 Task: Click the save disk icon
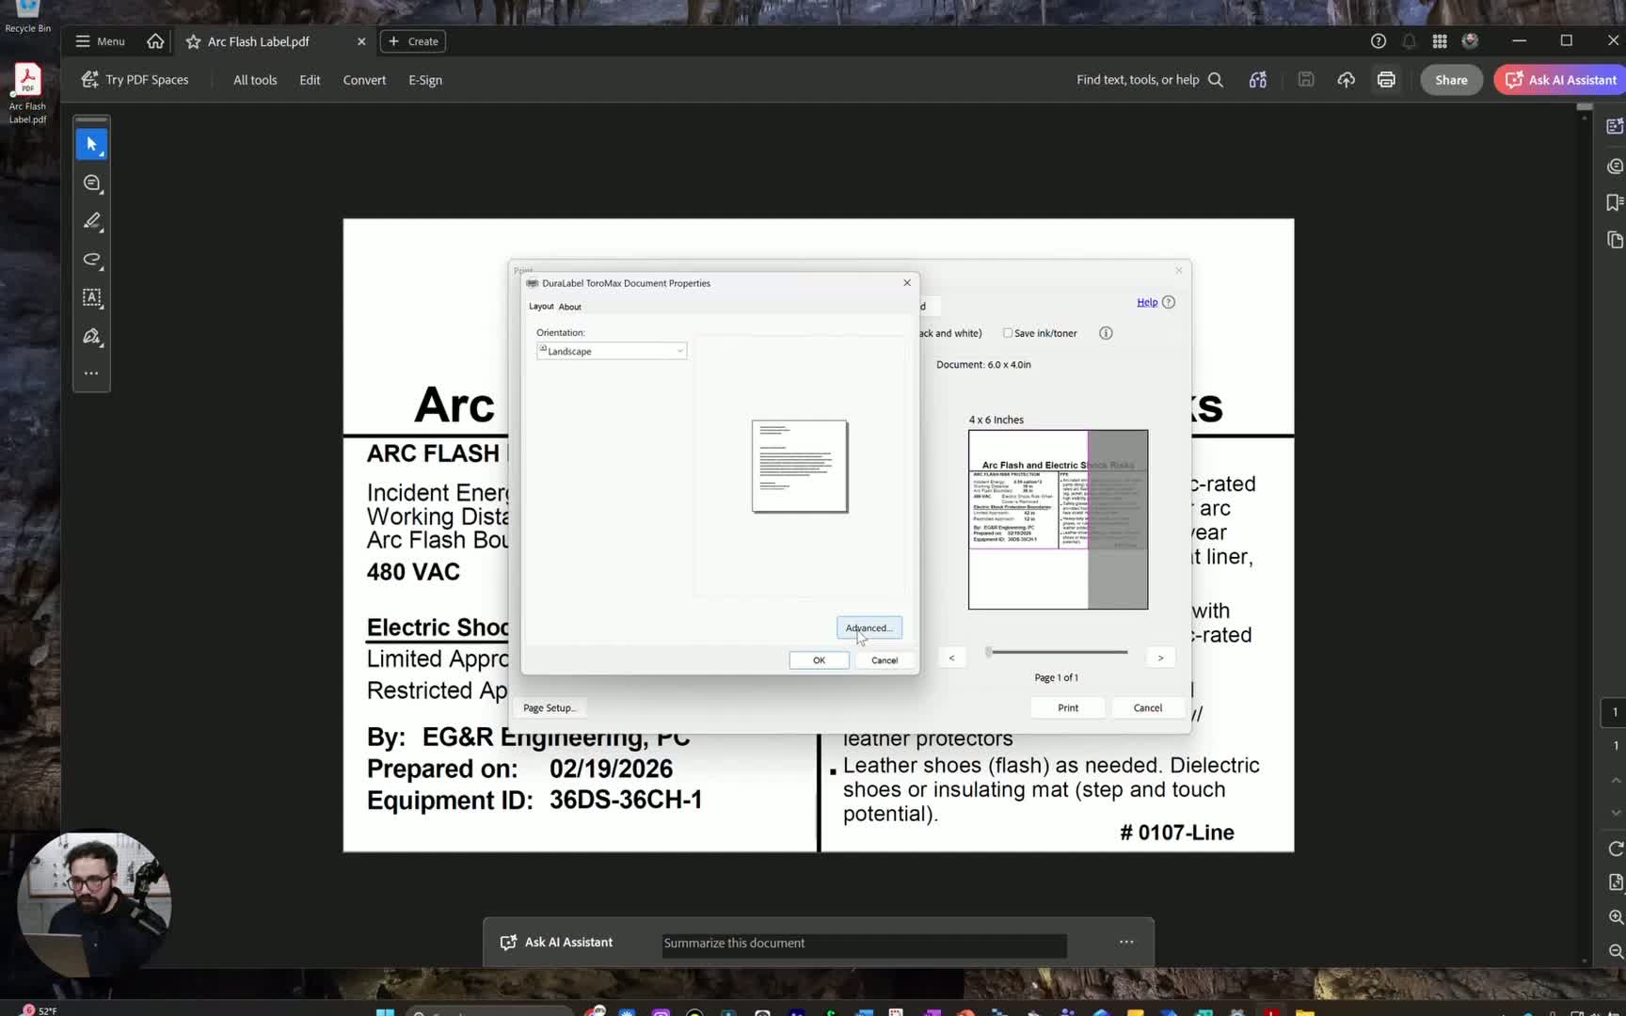pos(1306,80)
